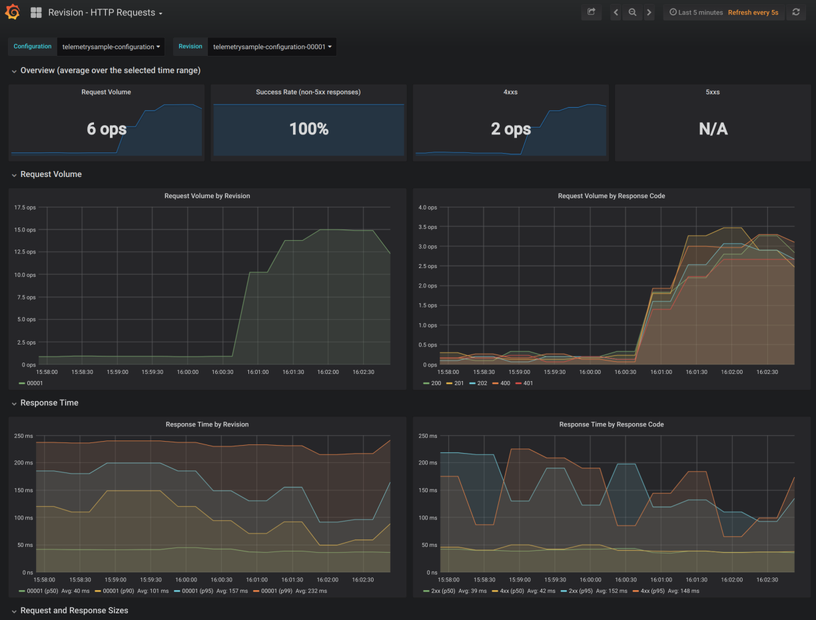816x620 pixels.
Task: Collapse the Response Time row
Action: pyautogui.click(x=45, y=402)
